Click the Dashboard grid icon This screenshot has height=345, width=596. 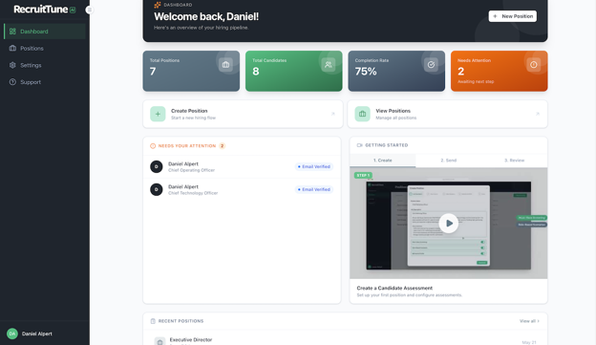click(12, 32)
